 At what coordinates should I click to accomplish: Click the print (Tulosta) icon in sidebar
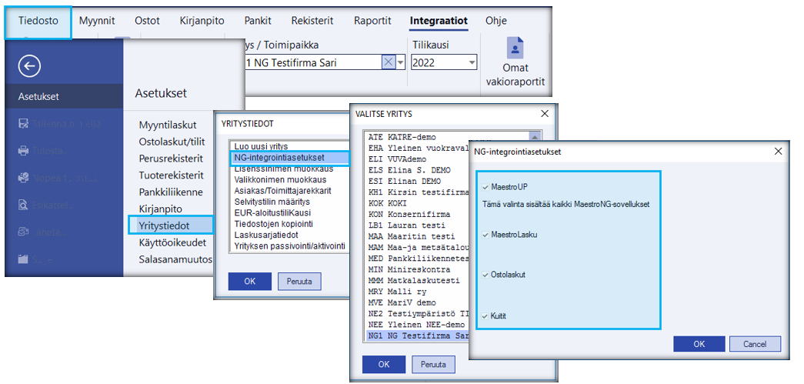click(x=23, y=150)
